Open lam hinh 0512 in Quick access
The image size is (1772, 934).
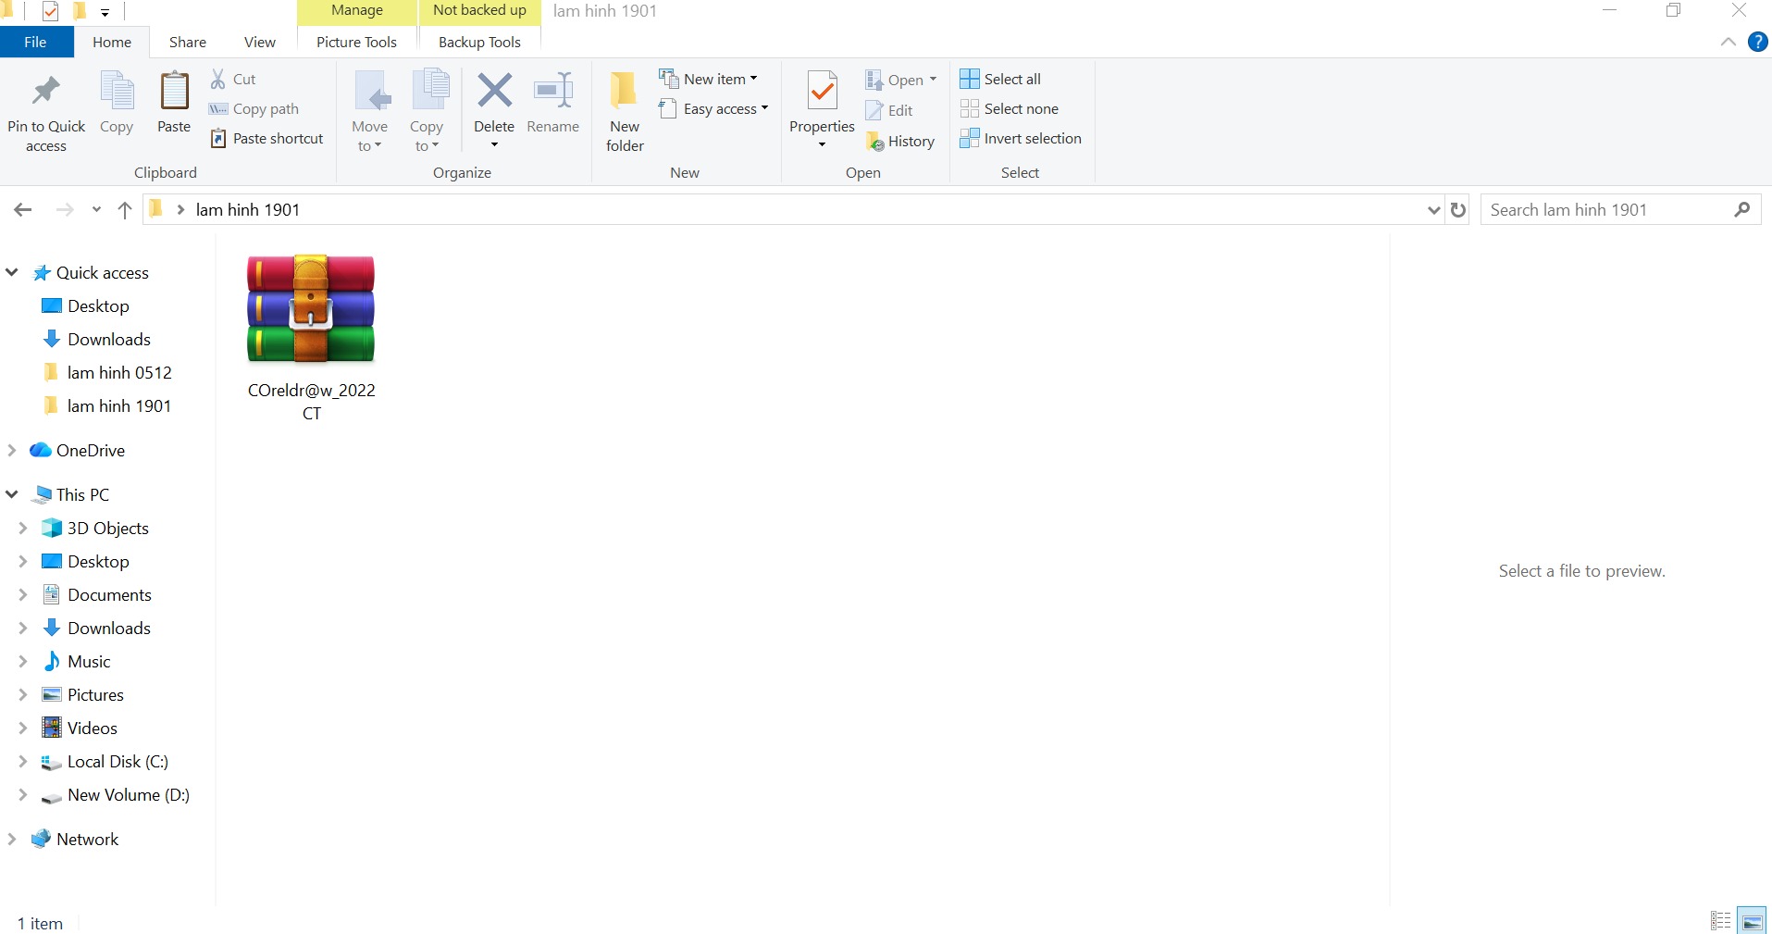[x=118, y=373]
